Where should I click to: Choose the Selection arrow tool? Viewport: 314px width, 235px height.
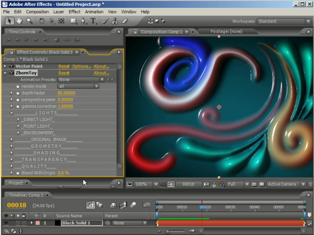tap(9, 21)
